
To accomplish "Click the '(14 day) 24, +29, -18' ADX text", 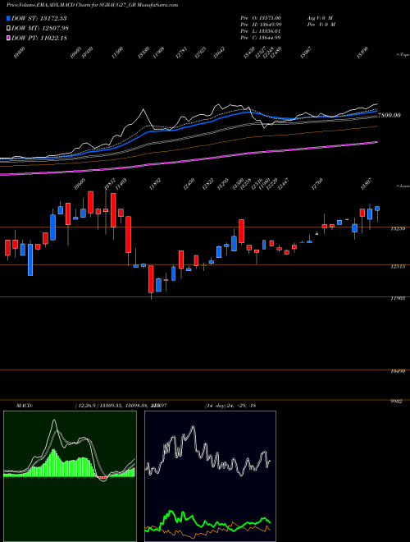I will point(230,406).
